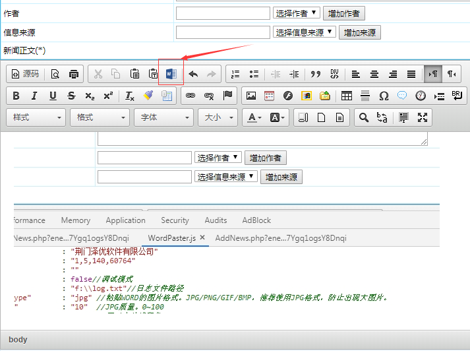470x351 pixels.
Task: Insert a hyperlink with link icon
Action: (x=191, y=96)
